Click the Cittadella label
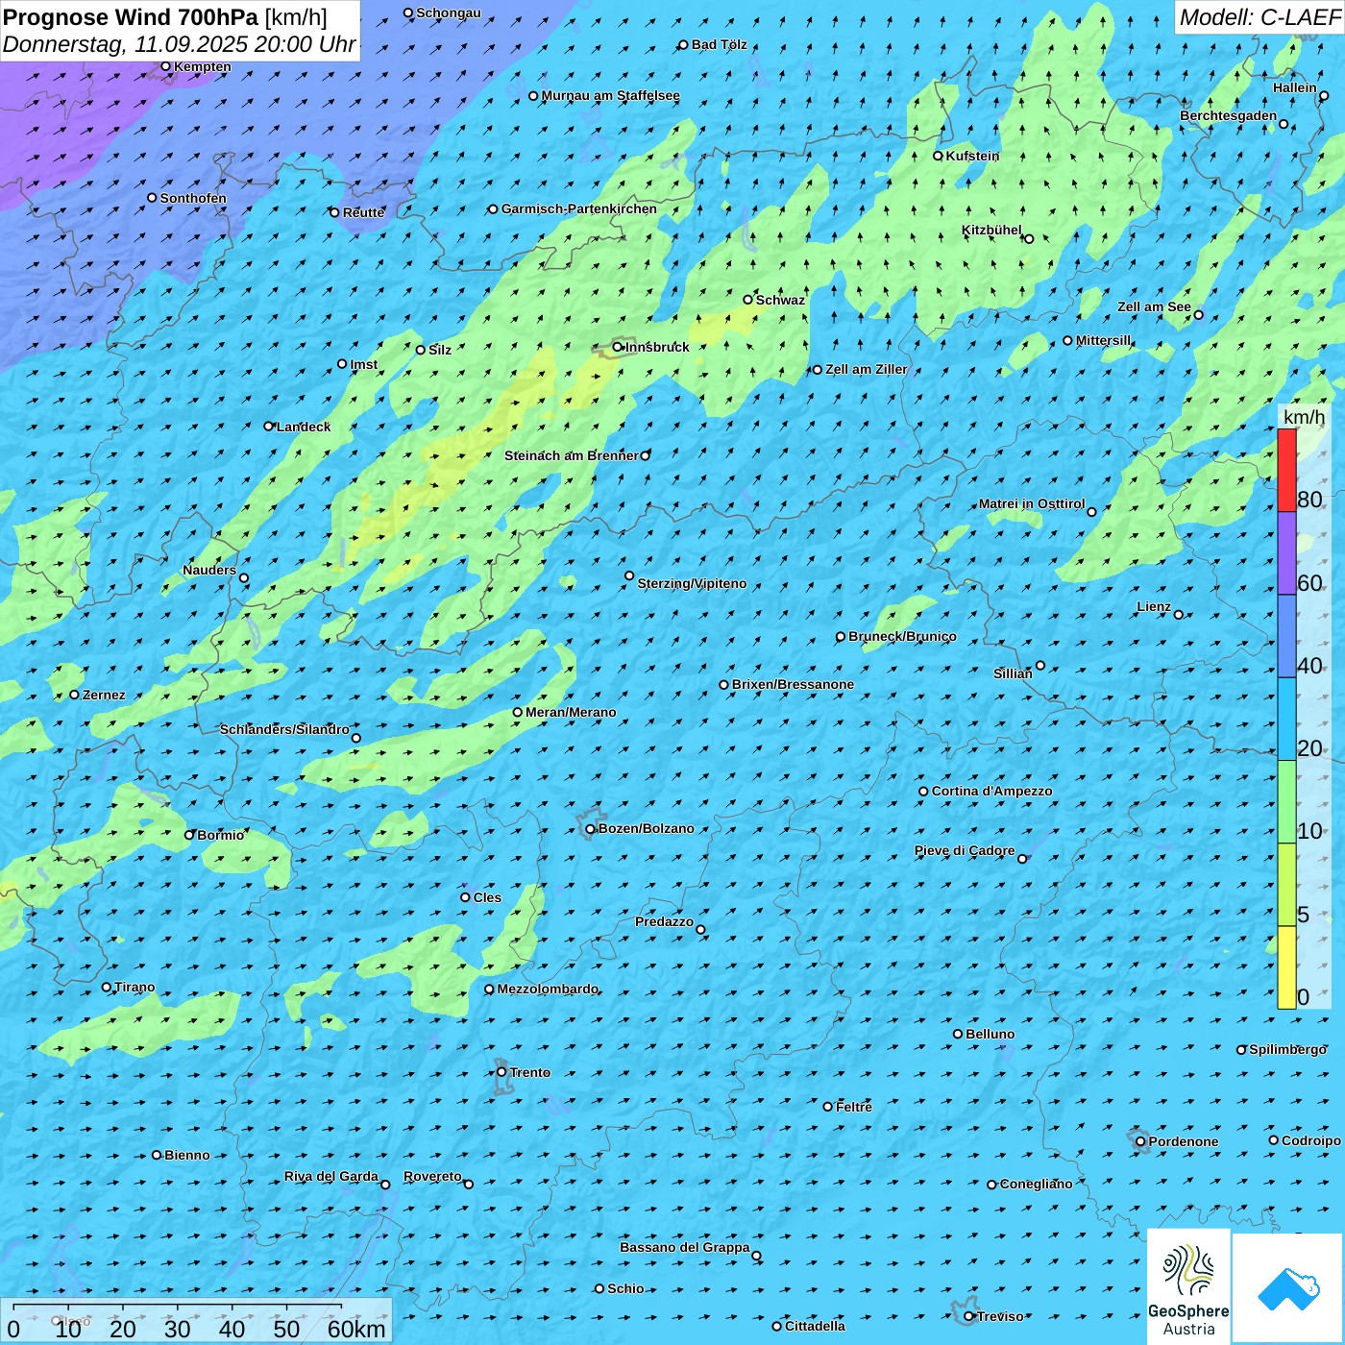1345x1345 pixels. pos(815,1326)
